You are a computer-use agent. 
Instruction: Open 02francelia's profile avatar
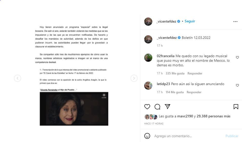point(148,58)
